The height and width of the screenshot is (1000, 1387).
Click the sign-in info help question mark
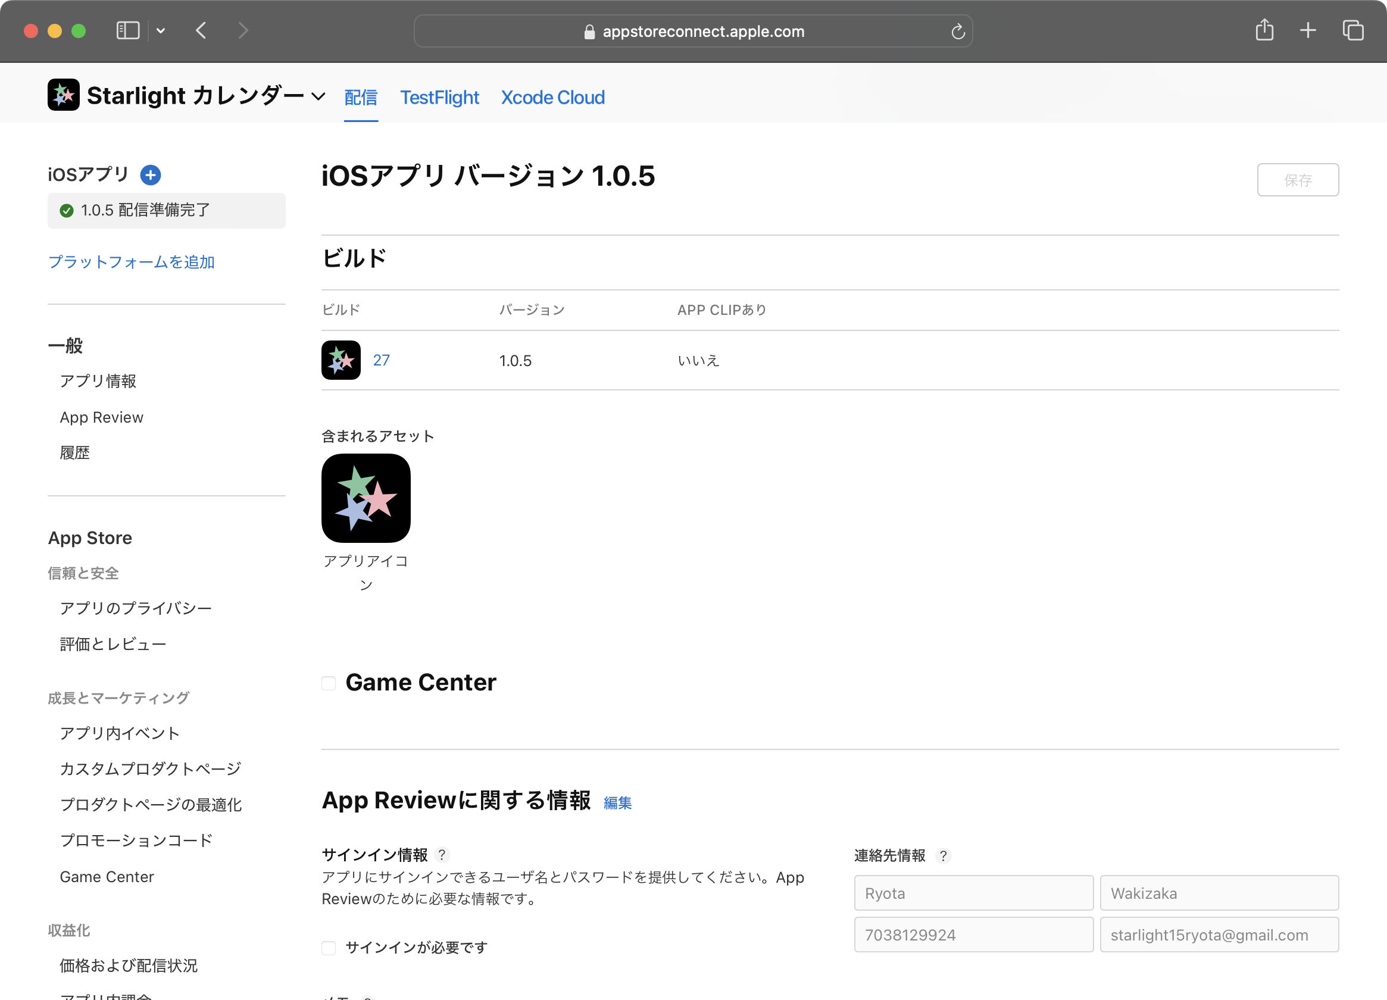click(x=442, y=854)
